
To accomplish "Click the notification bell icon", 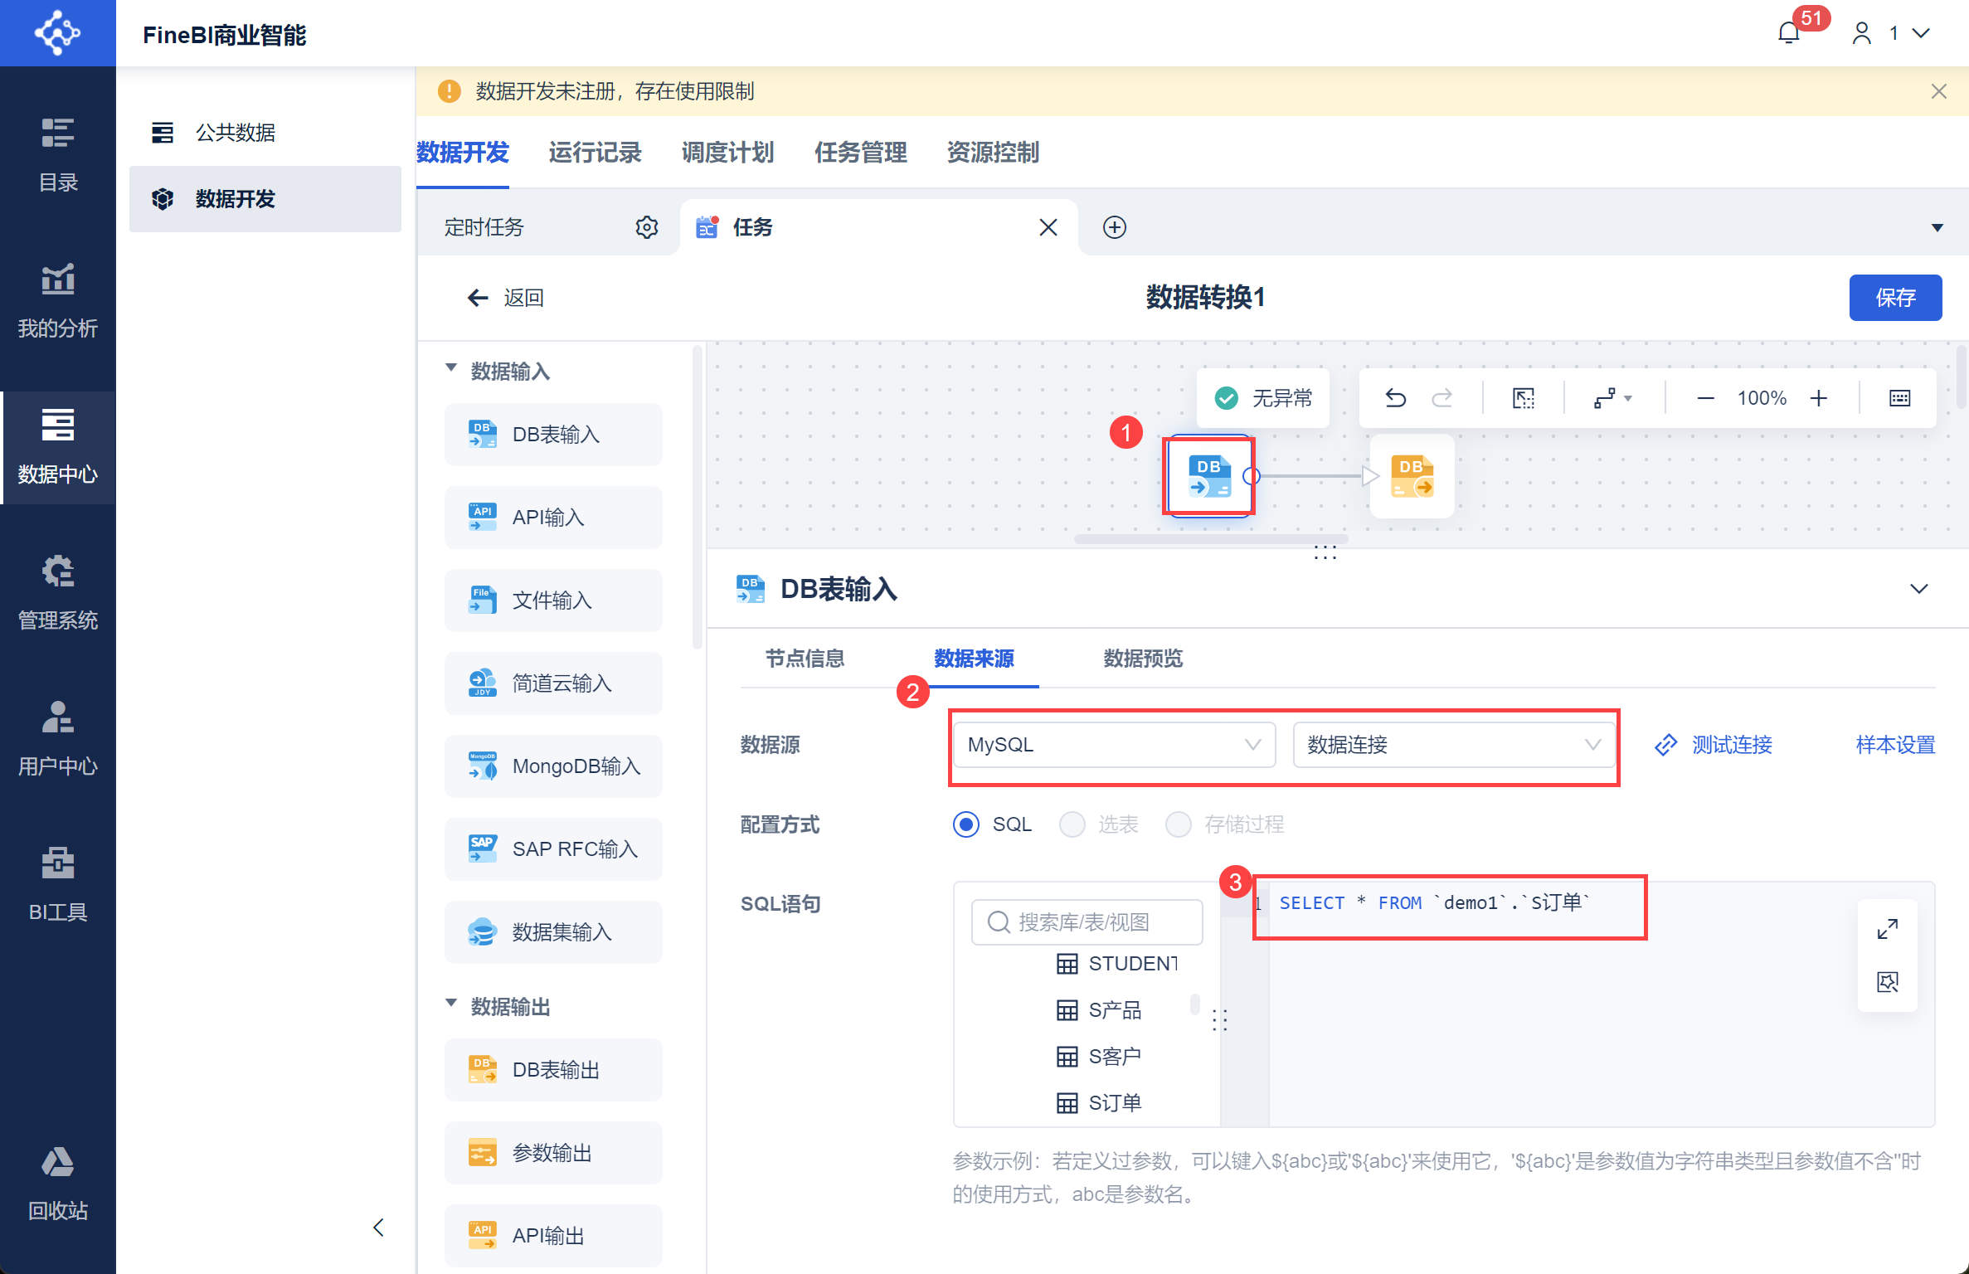I will pos(1789,33).
